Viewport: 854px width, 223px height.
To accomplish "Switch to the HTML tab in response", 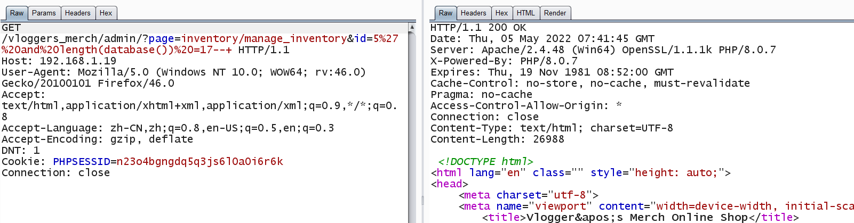I will (x=526, y=13).
